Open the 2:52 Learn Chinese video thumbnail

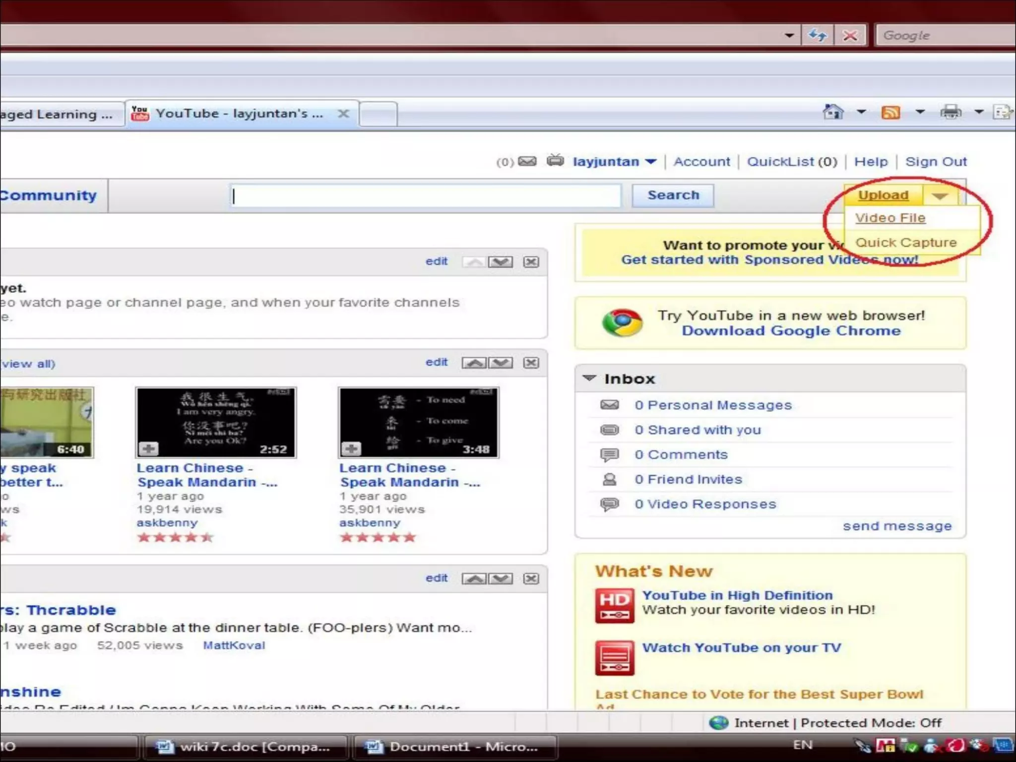point(216,423)
